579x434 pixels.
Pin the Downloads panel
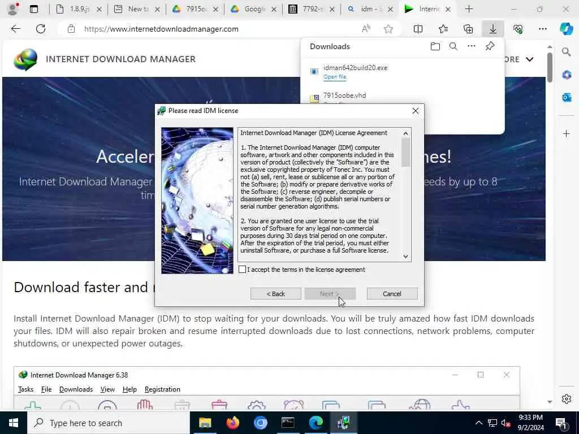point(490,46)
